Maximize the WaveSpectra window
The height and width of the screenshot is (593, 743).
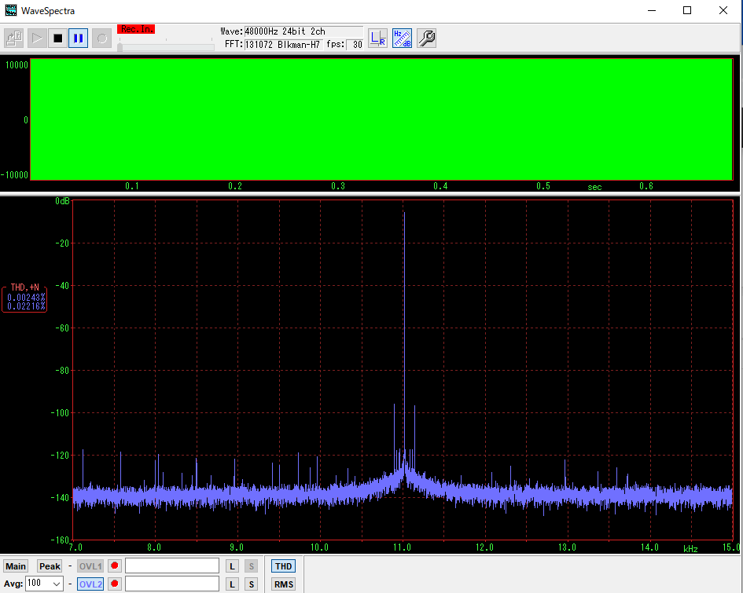pyautogui.click(x=687, y=10)
